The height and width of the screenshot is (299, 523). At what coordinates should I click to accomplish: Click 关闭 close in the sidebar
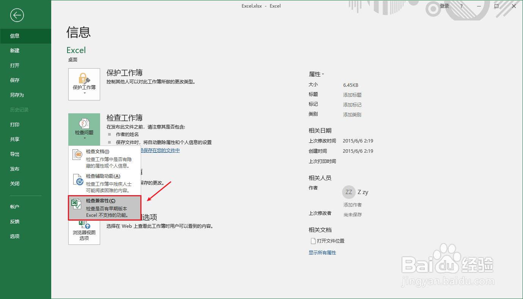click(25, 184)
